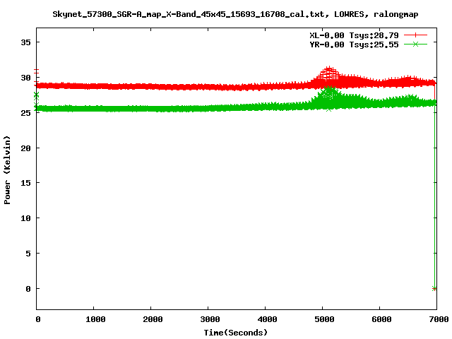Click the x-axis tick label 6000
The image size is (452, 339).
click(x=381, y=319)
